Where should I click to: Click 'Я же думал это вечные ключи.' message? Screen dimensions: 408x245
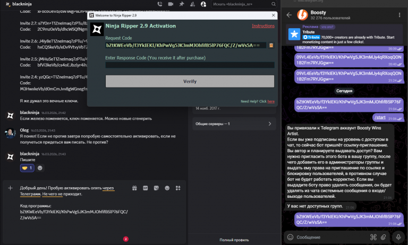pyautogui.click(x=49, y=101)
